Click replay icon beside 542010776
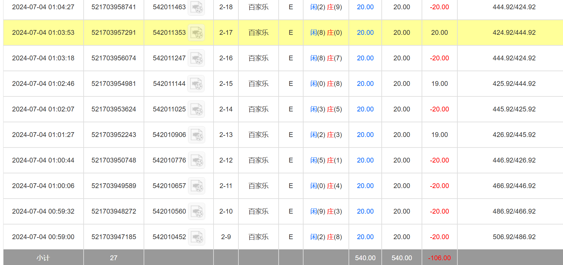This screenshot has width=563, height=265. 196,160
